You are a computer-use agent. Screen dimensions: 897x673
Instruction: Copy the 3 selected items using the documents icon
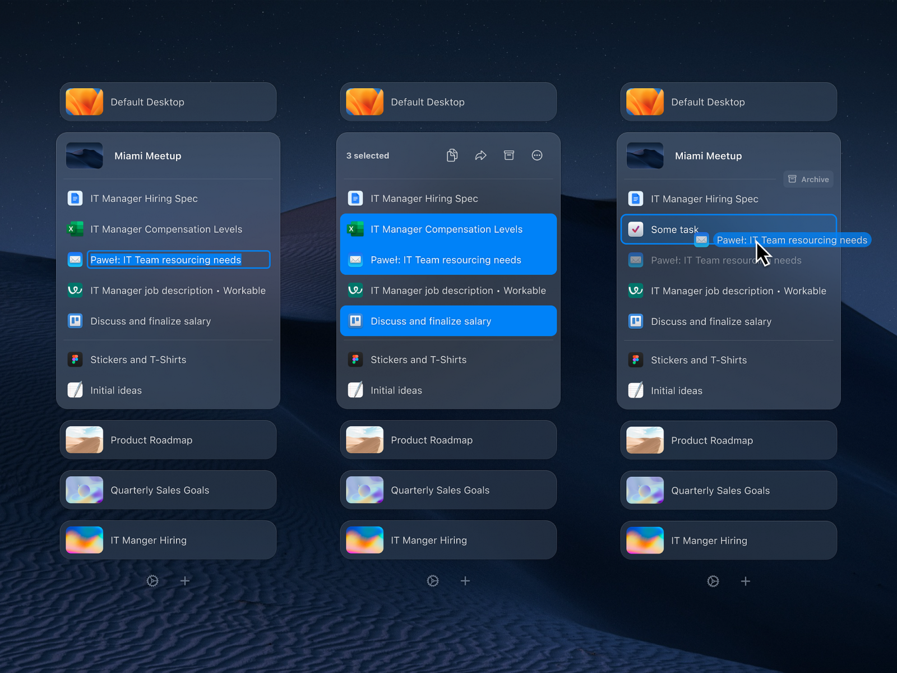(x=452, y=155)
